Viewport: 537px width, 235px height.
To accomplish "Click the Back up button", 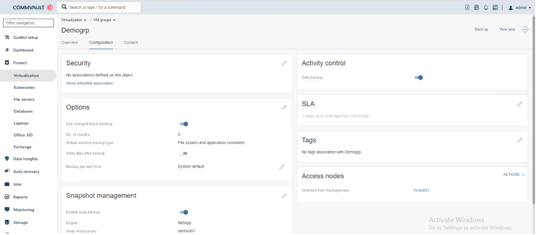I will [481, 30].
